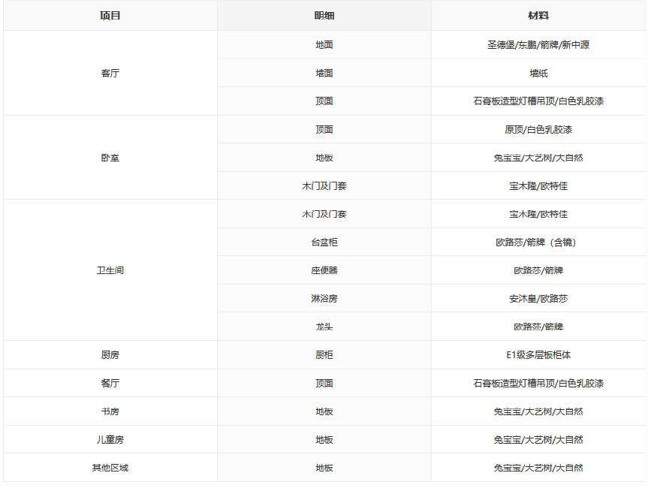Click the 墙面 detail cell
The height and width of the screenshot is (488, 648).
[324, 73]
